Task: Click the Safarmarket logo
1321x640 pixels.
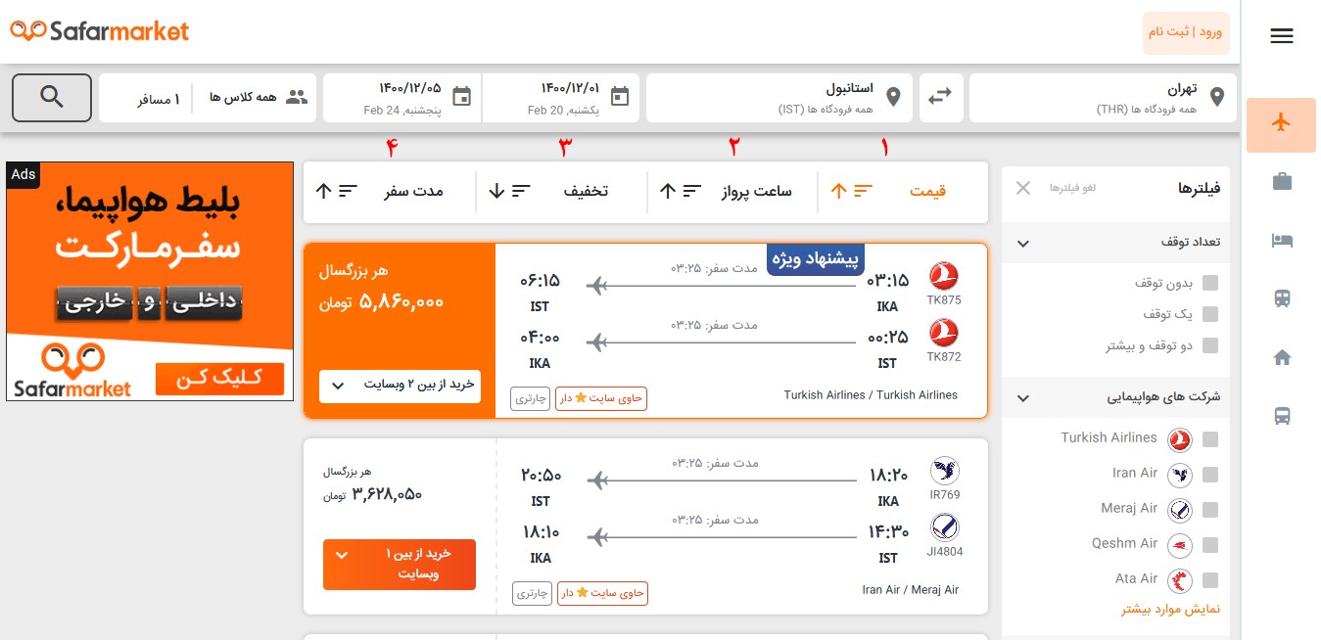Action: click(x=99, y=31)
